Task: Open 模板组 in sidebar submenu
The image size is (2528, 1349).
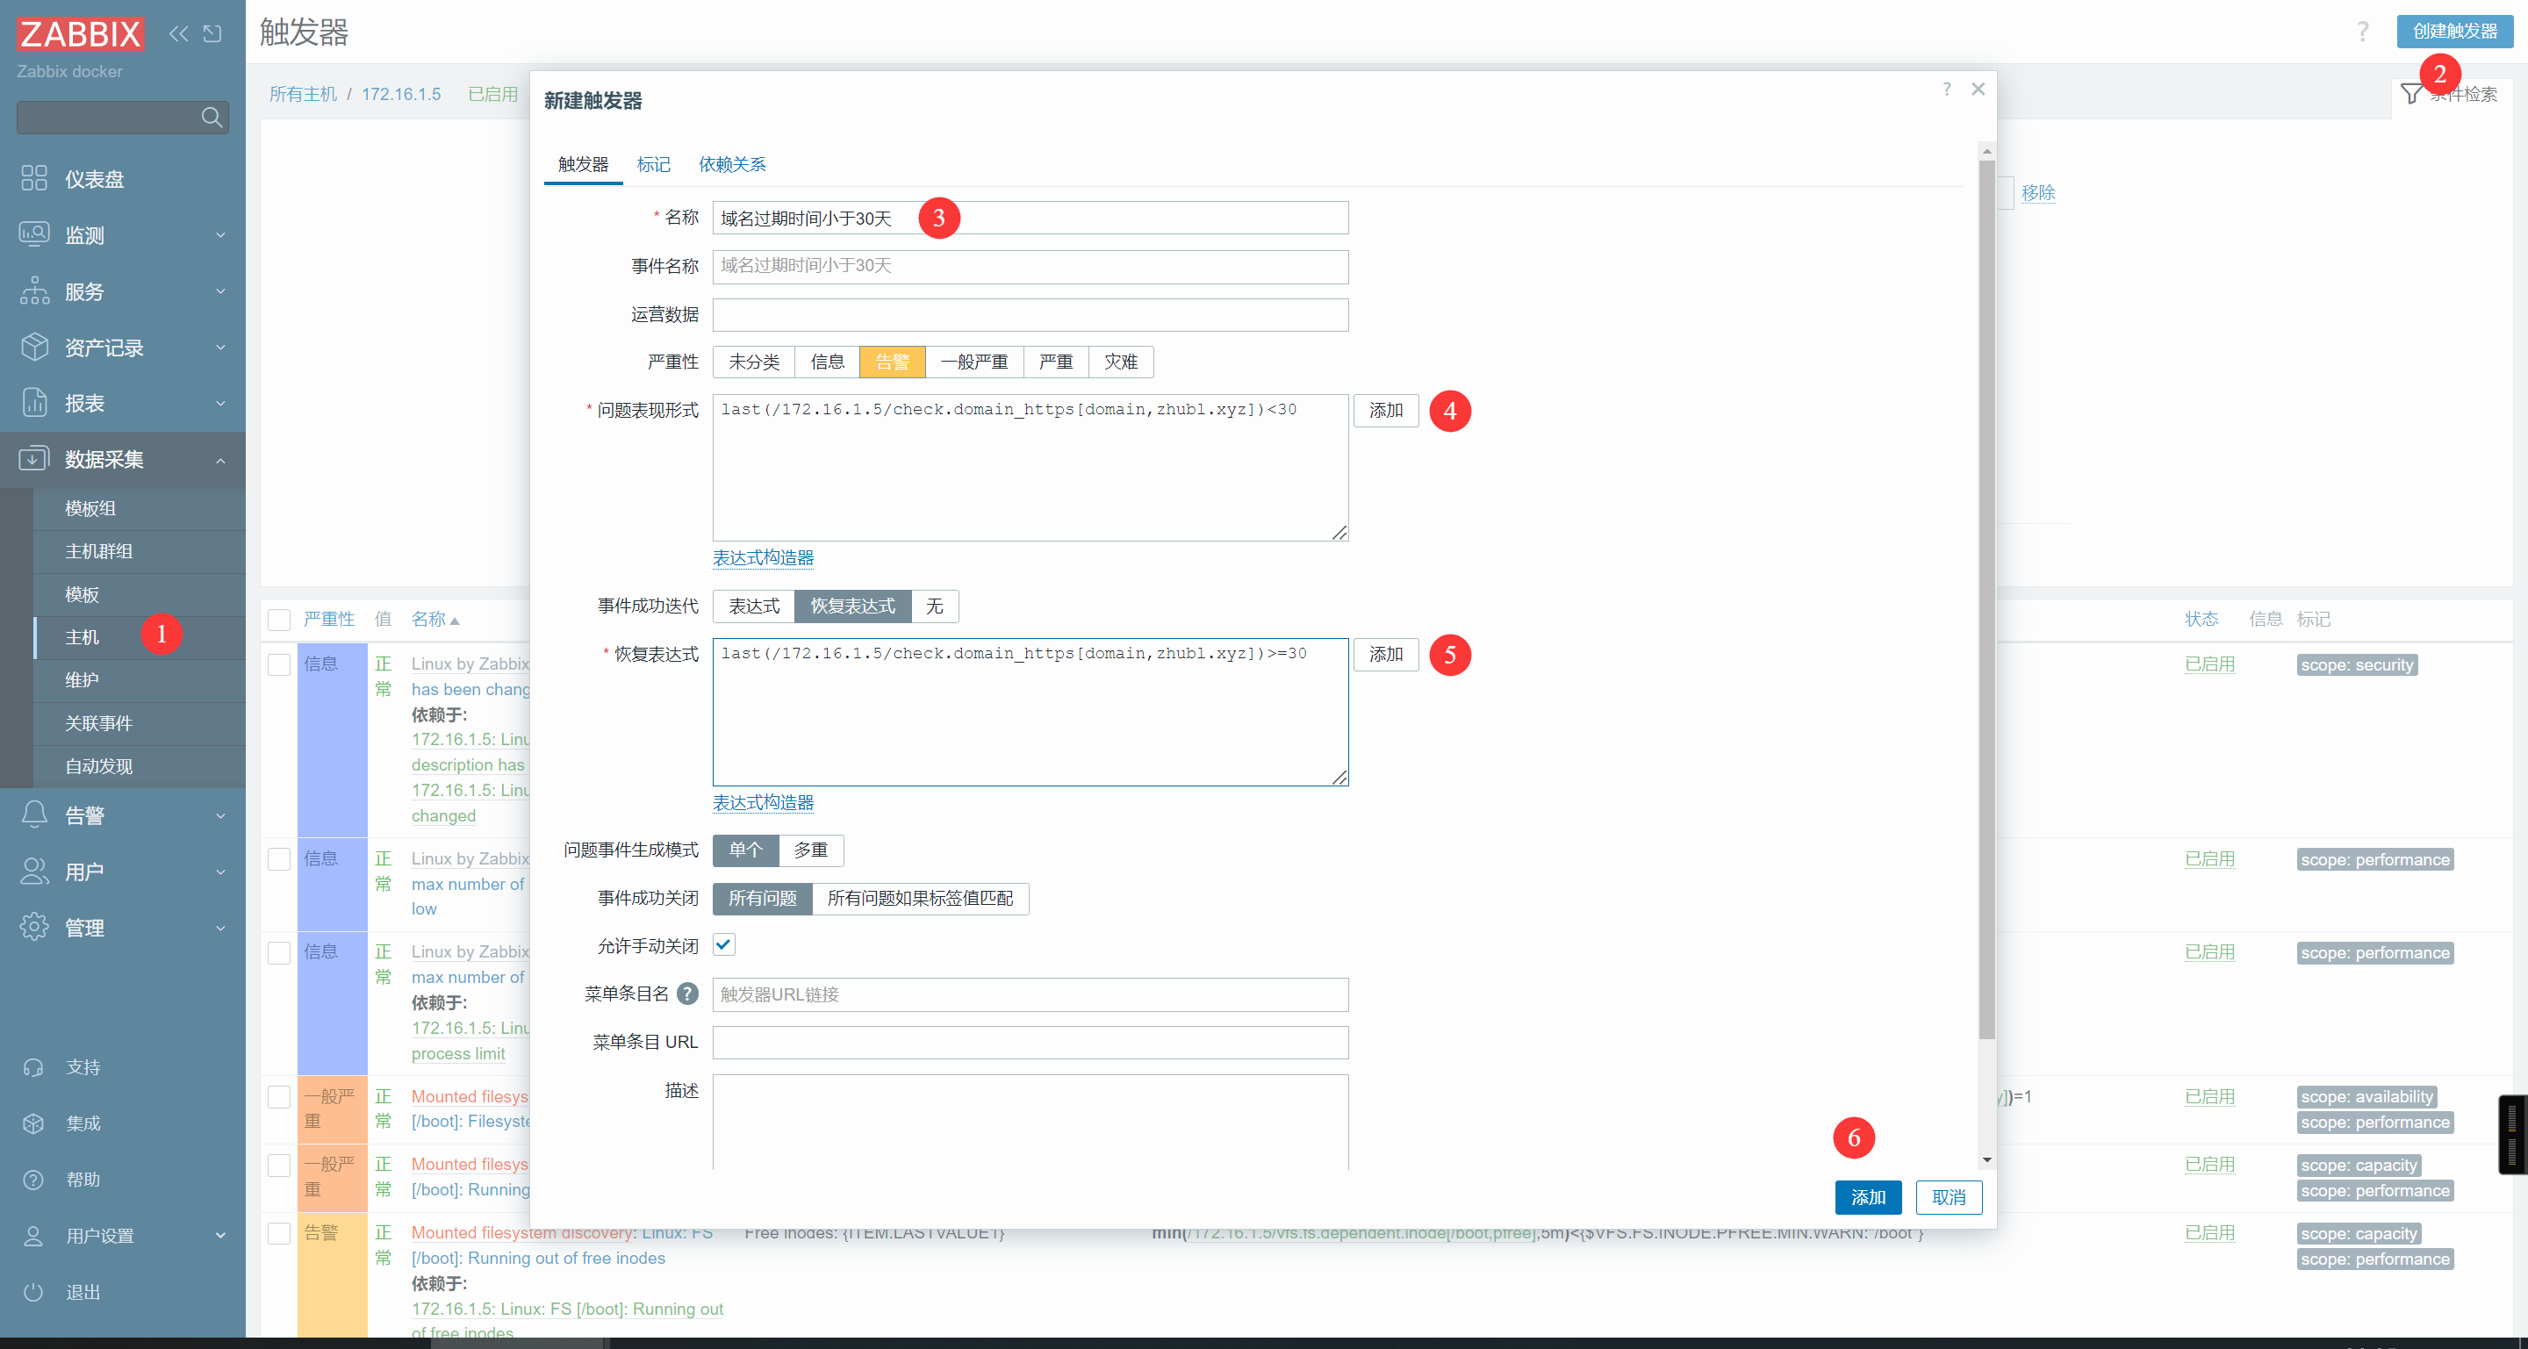Action: pyautogui.click(x=140, y=508)
